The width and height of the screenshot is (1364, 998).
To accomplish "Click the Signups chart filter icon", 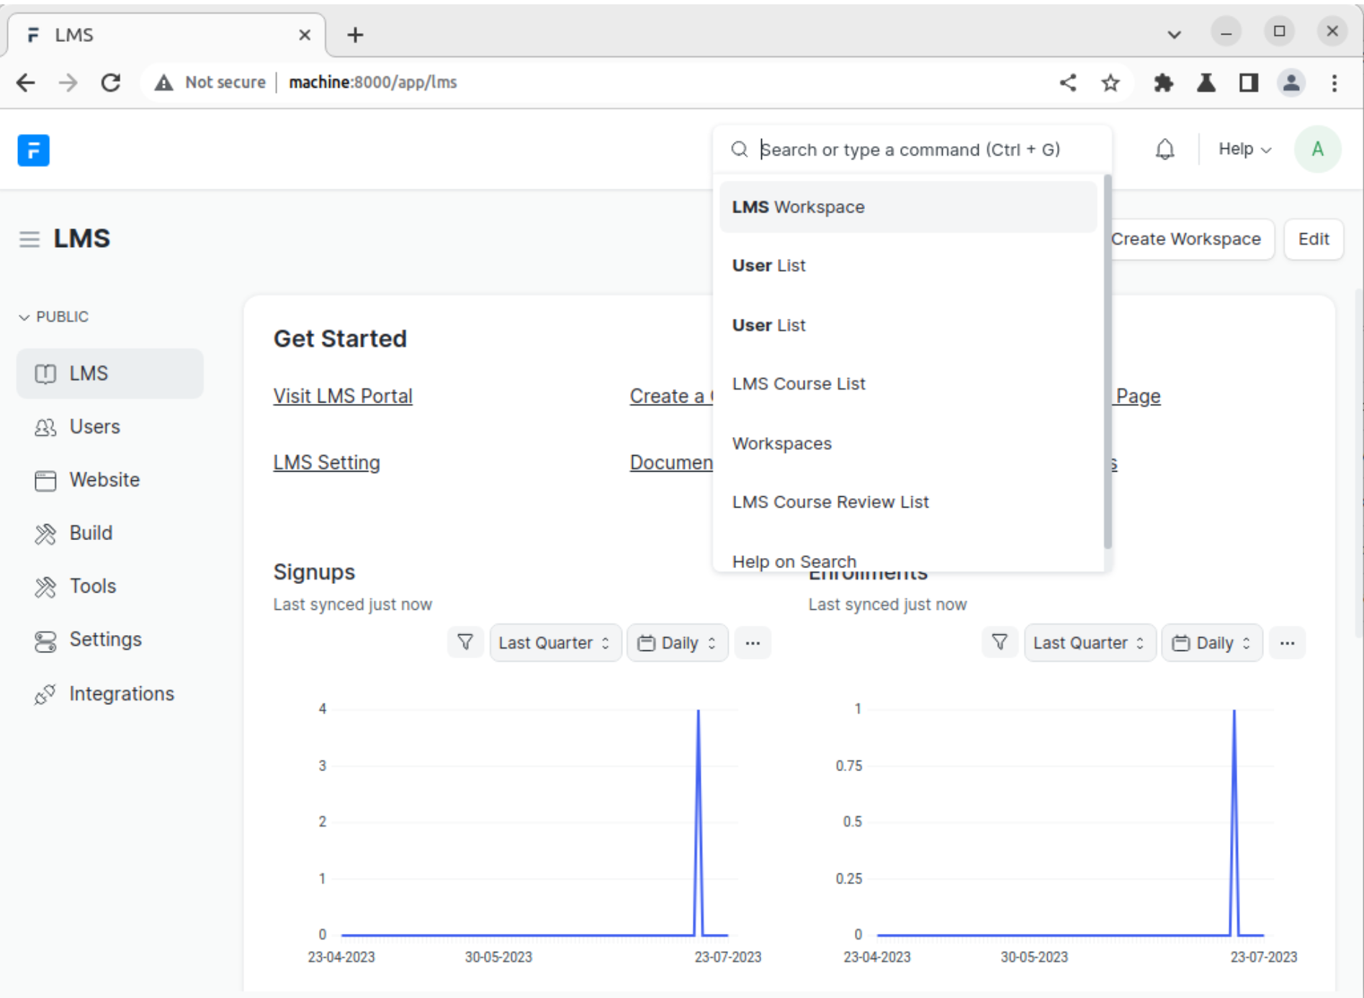I will (465, 642).
